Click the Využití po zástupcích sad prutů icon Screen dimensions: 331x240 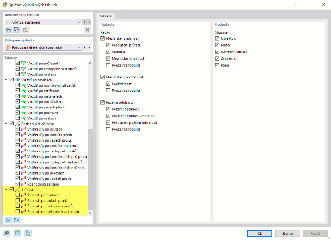[x=24, y=69]
